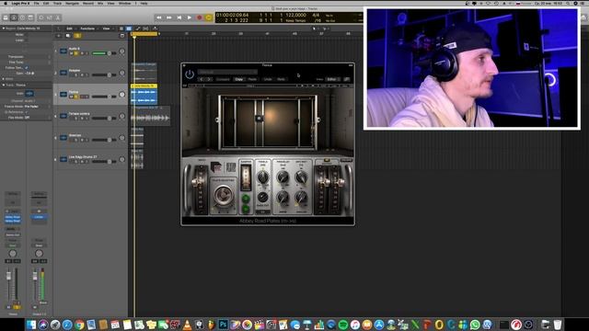
Task: Toggle the yellow global Solo button above tracks
Action: click(77, 36)
